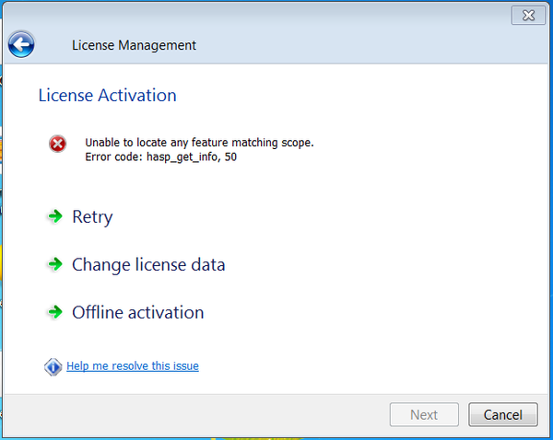The image size is (553, 440).
Task: Click the License Management title text
Action: [x=134, y=45]
